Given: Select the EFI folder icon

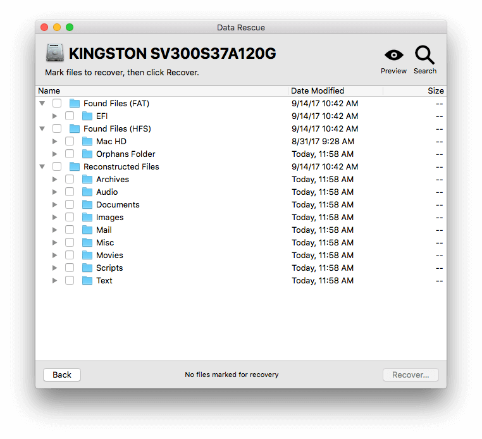Looking at the screenshot, I should coord(87,116).
